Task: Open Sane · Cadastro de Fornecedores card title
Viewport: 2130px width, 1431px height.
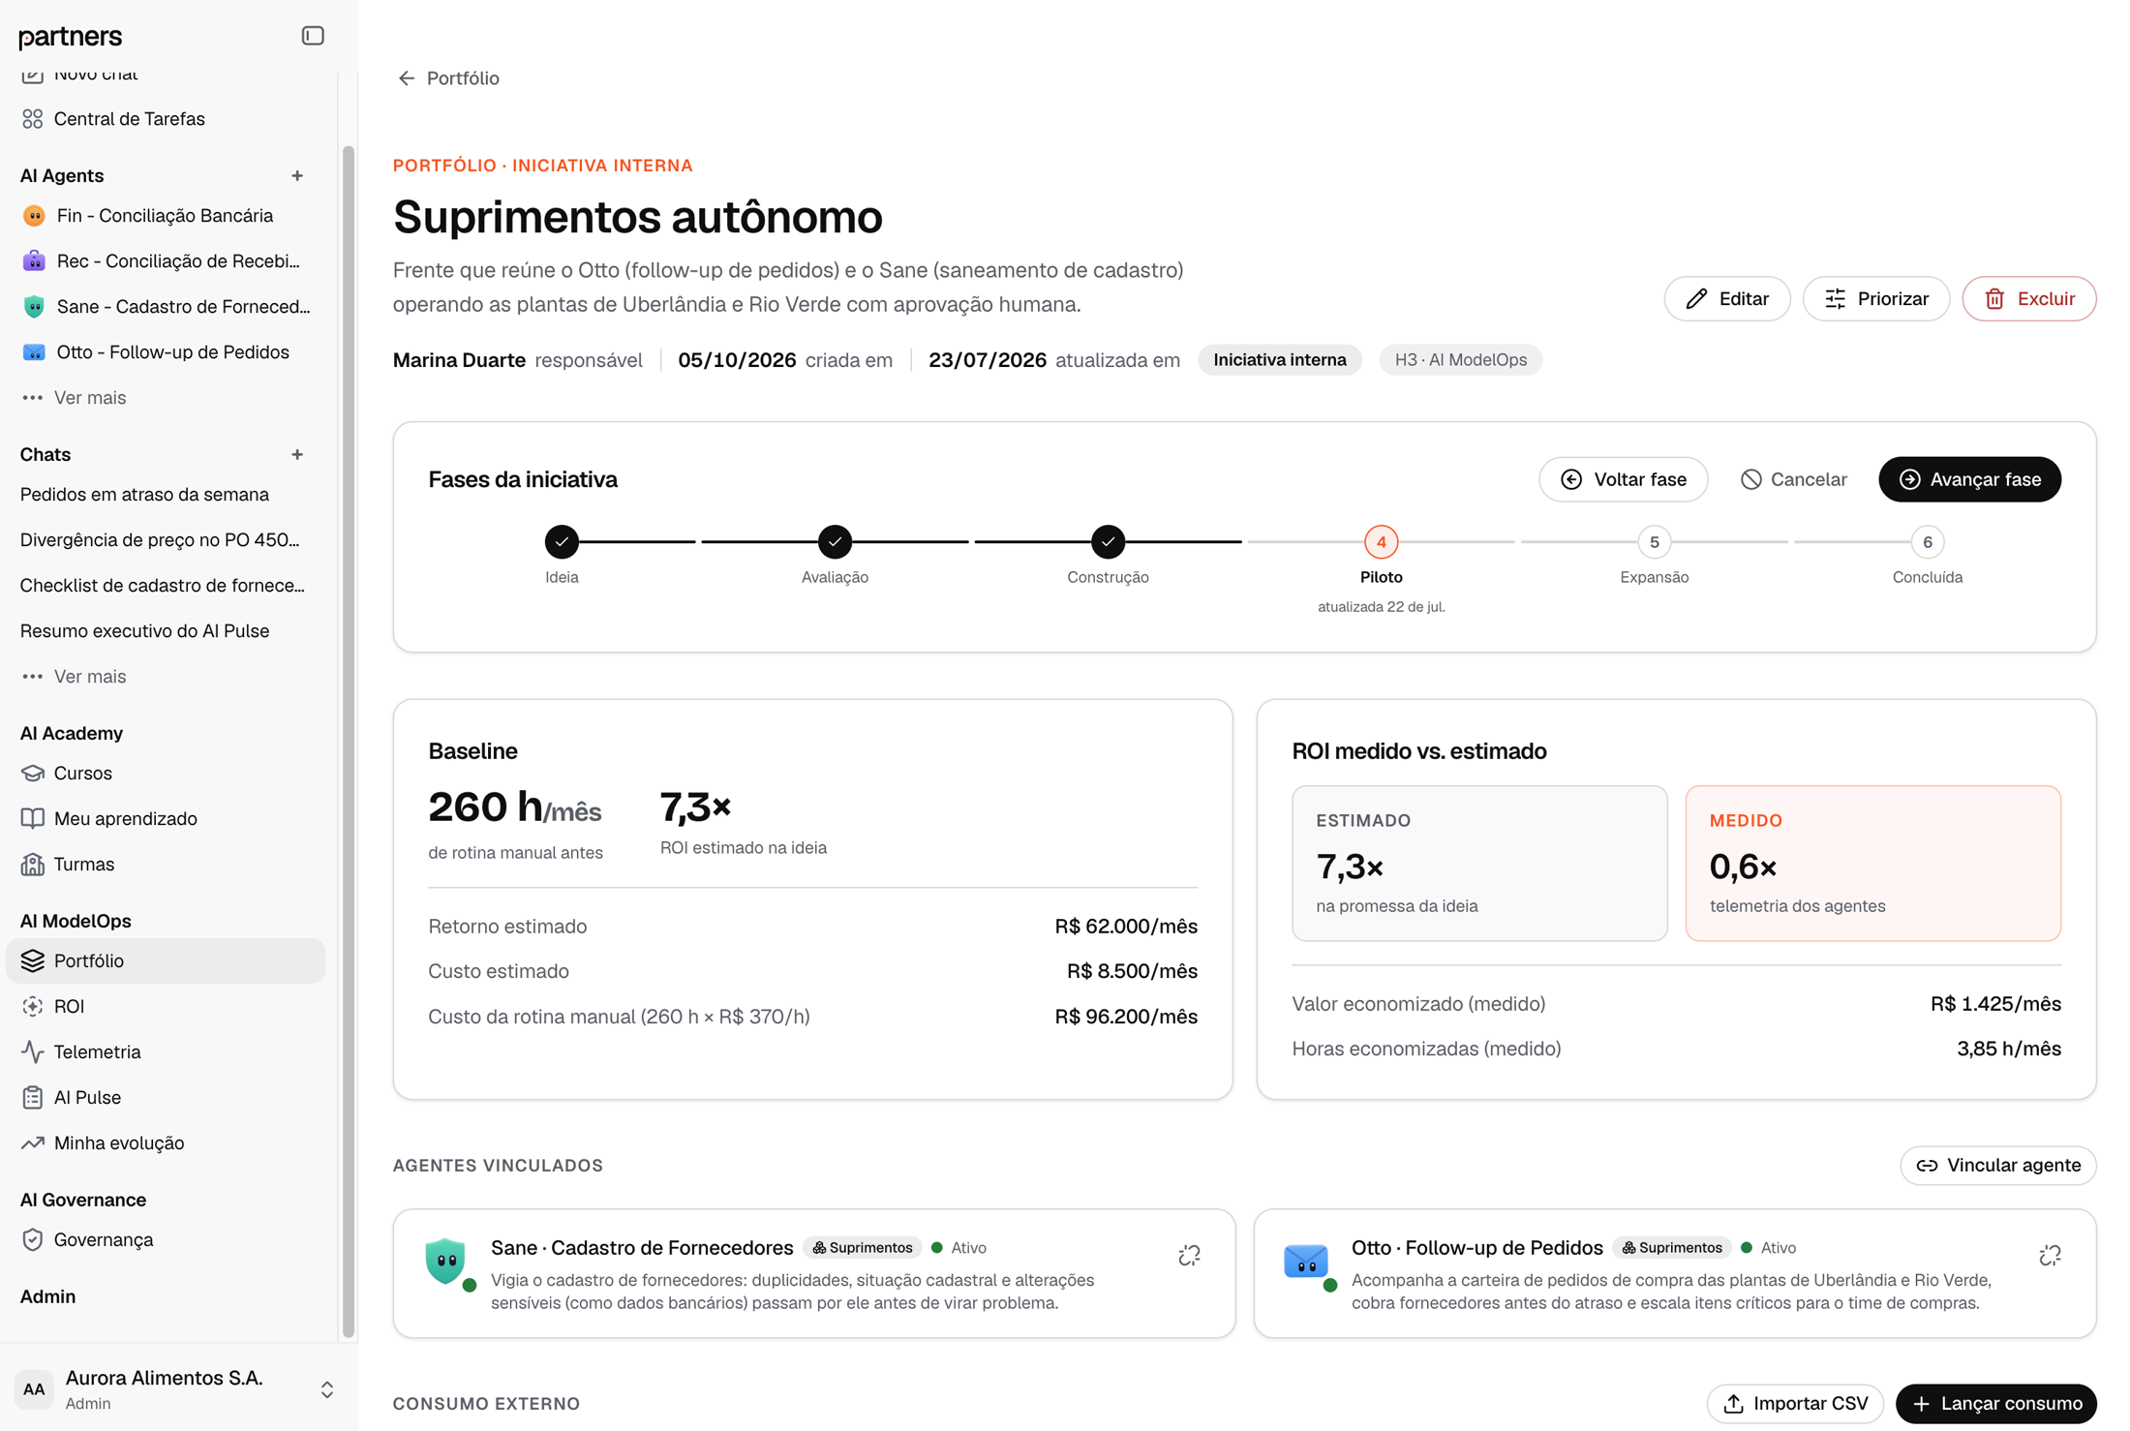Action: tap(642, 1248)
